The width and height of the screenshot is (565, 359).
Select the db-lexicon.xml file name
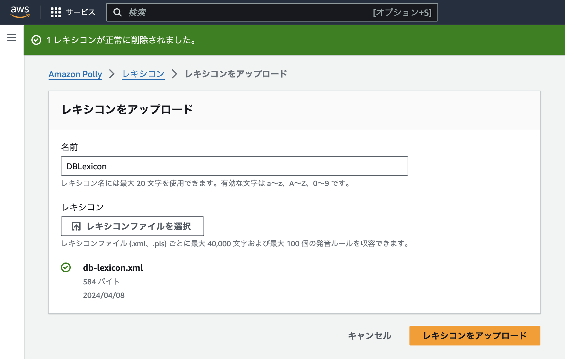(x=113, y=268)
